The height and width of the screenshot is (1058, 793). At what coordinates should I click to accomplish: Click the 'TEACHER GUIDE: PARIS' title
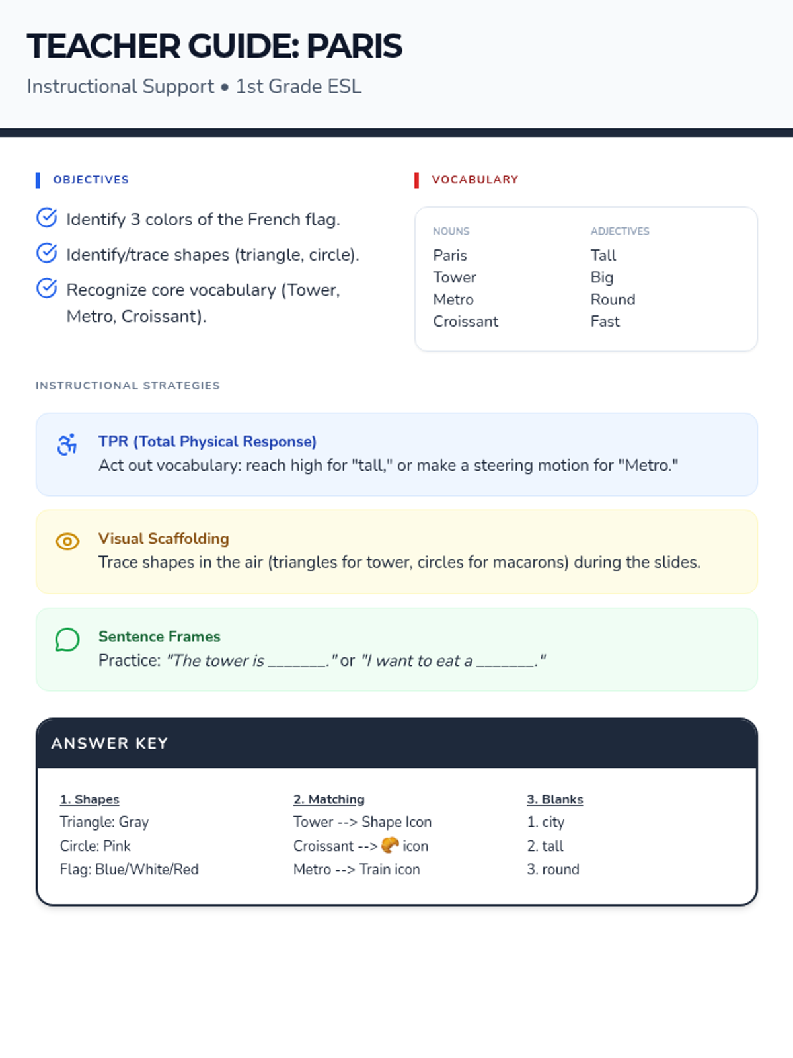(x=215, y=46)
